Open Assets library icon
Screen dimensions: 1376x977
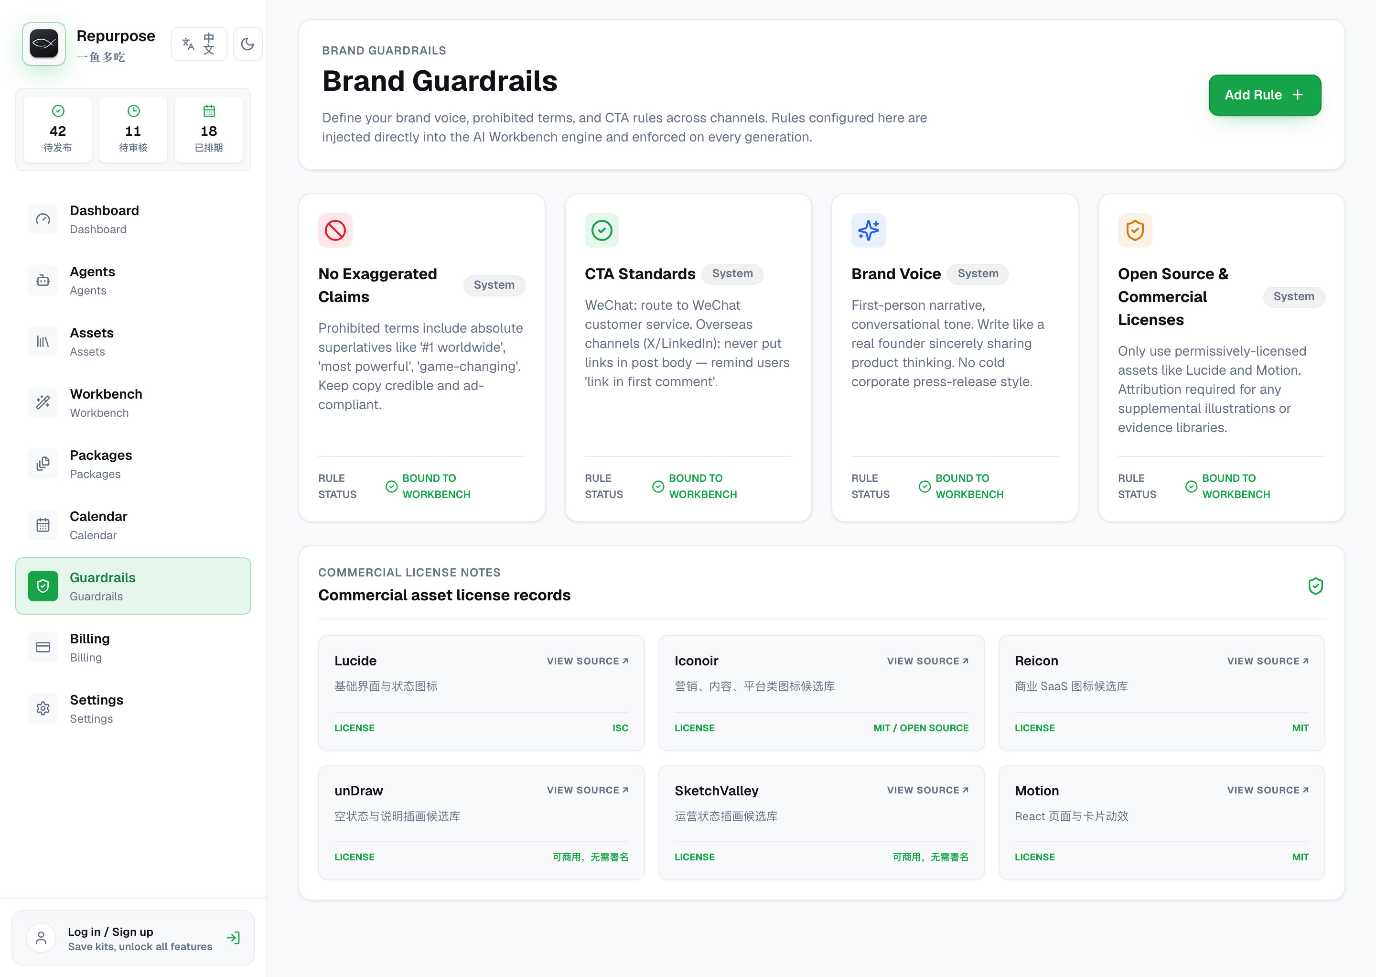(x=43, y=342)
